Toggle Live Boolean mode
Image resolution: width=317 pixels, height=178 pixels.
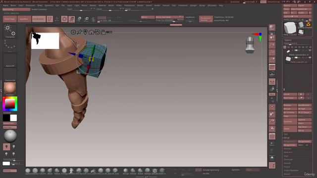[39, 19]
